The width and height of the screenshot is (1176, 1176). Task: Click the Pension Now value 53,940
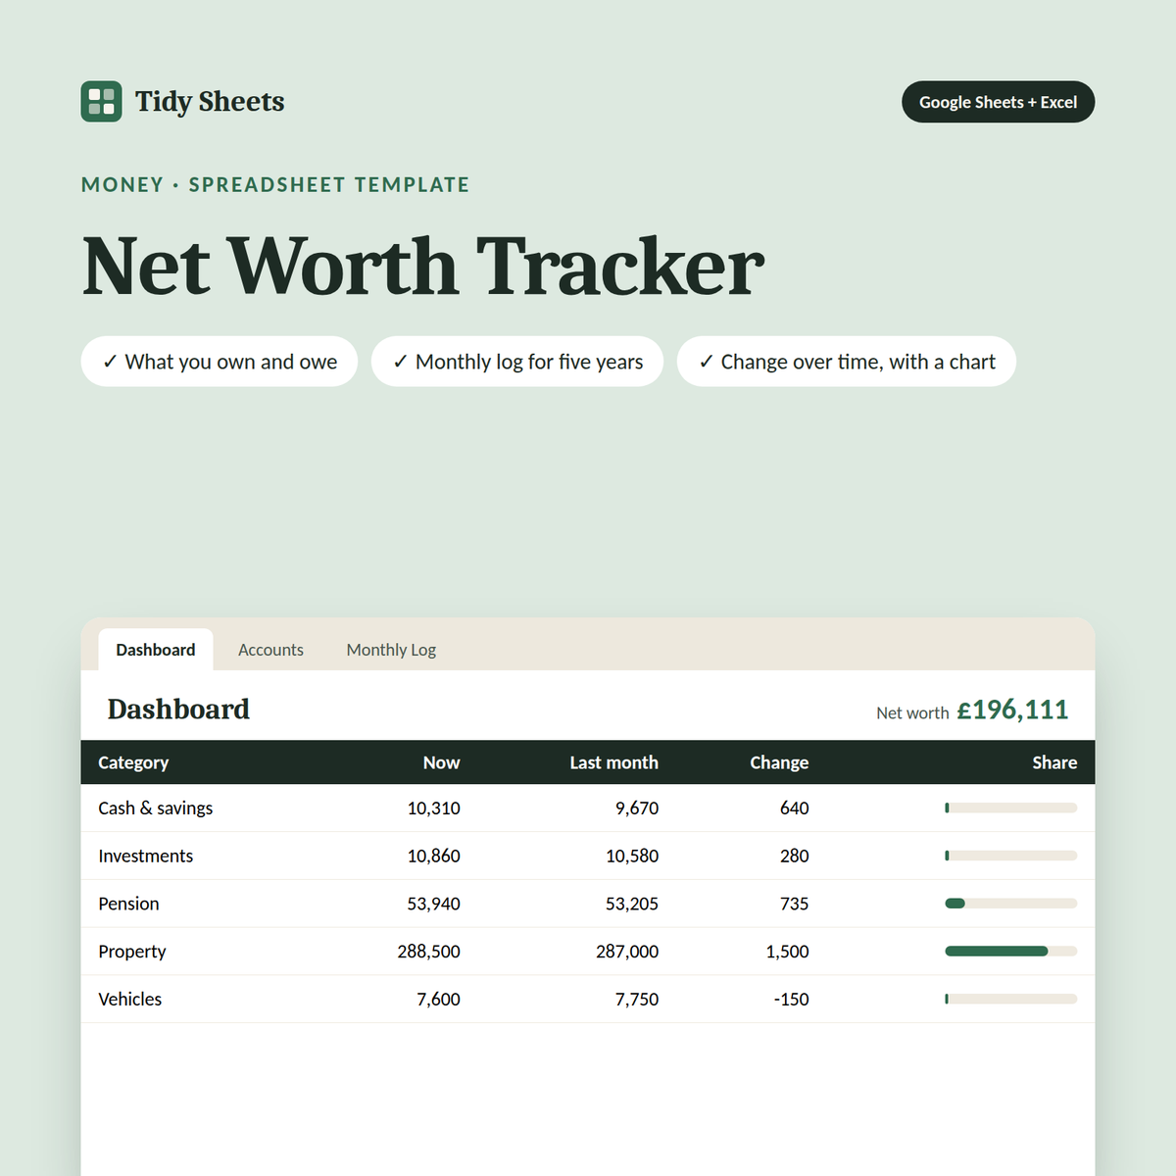coord(433,904)
